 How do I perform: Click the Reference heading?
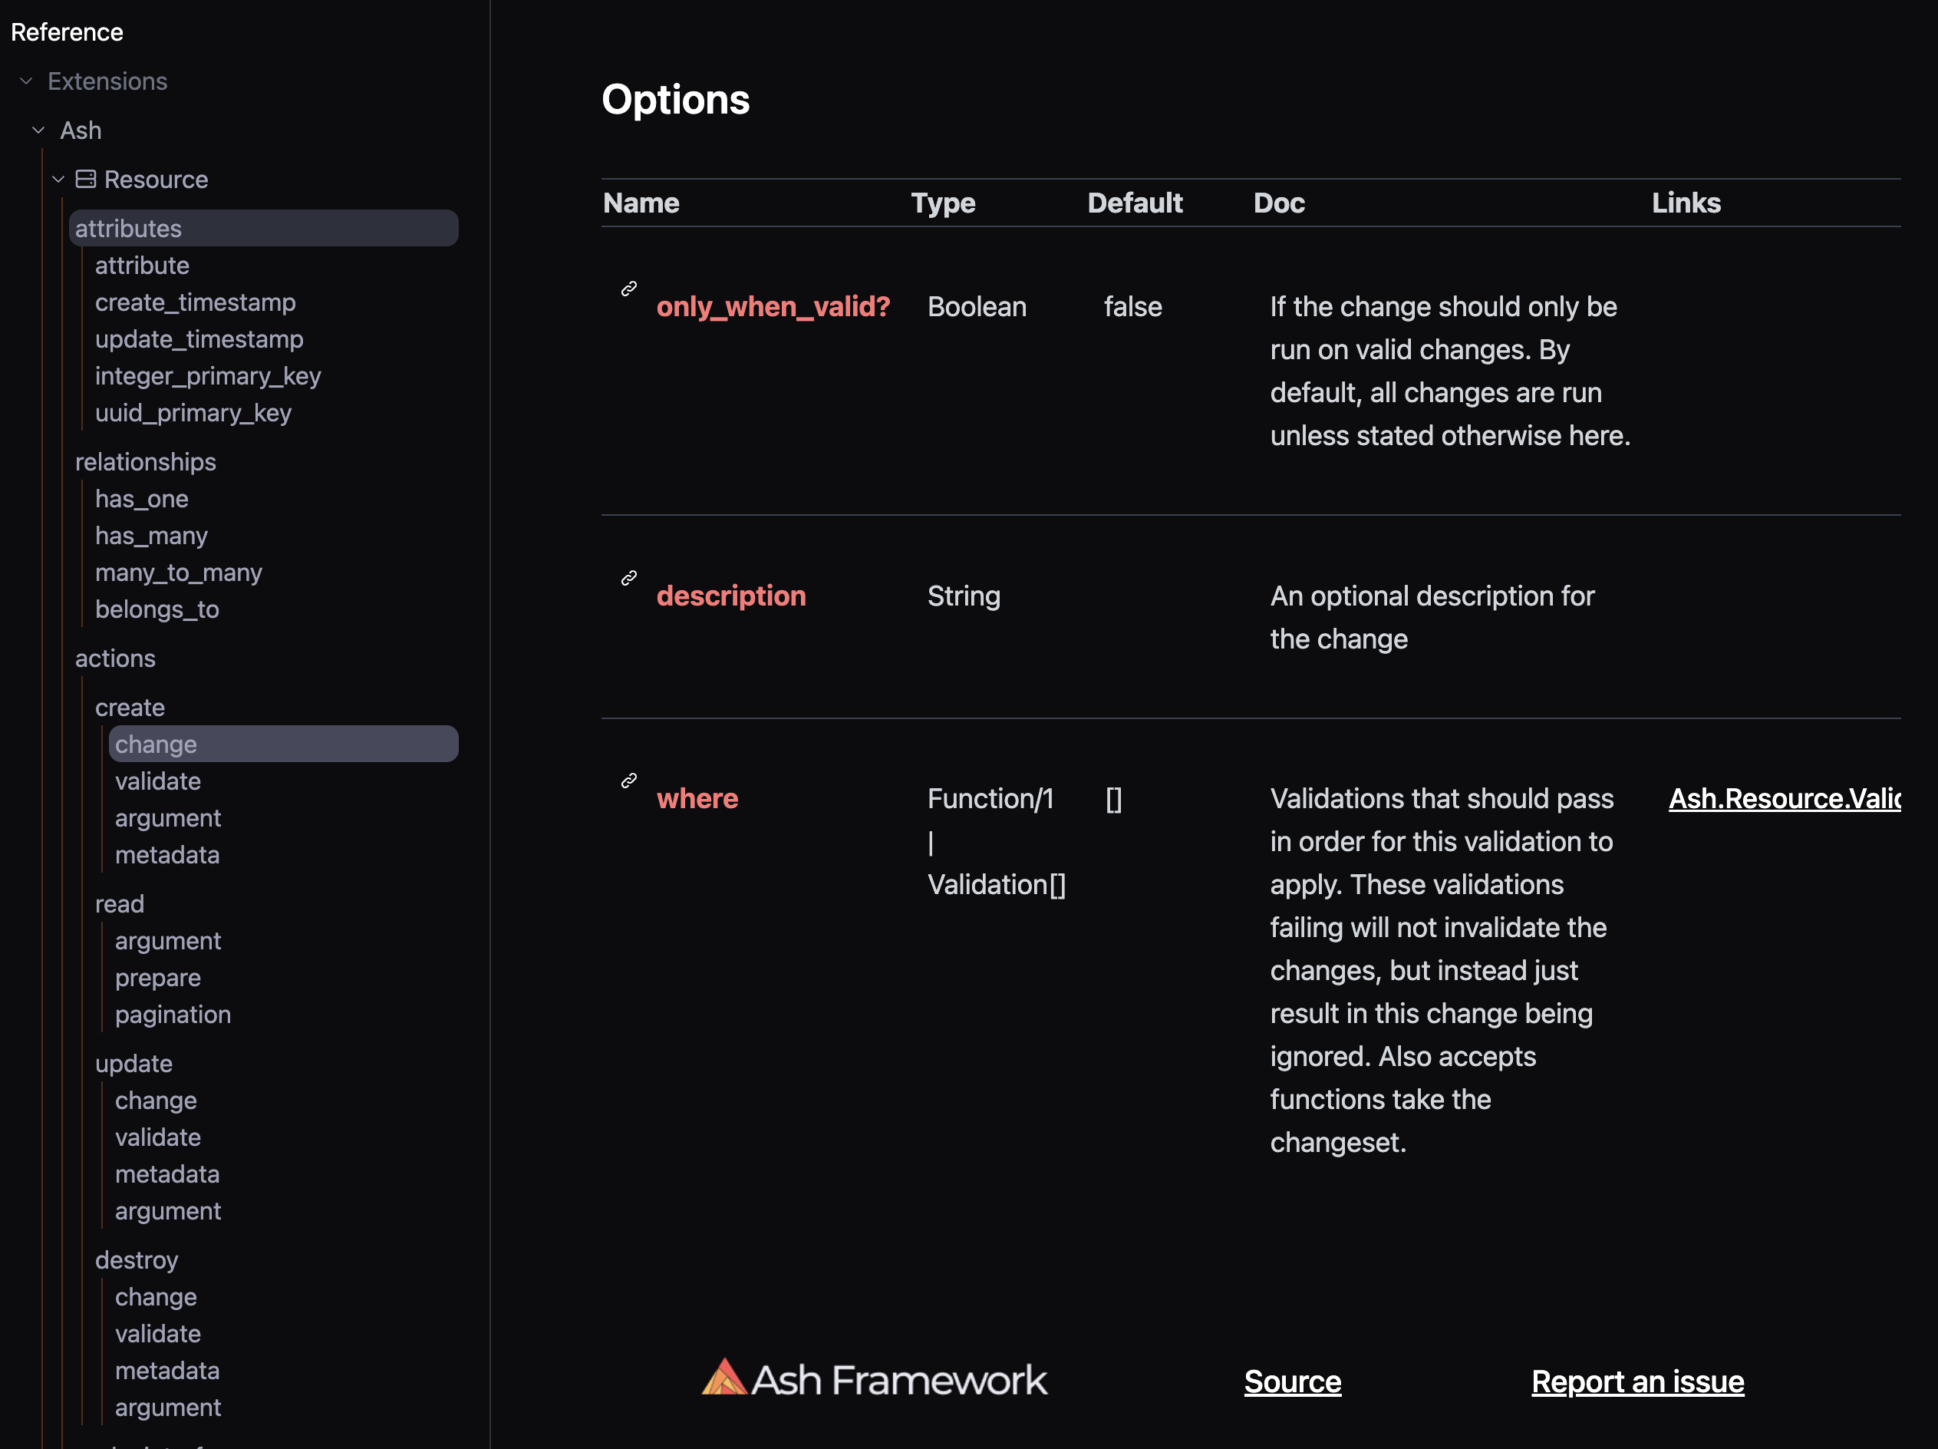(67, 31)
